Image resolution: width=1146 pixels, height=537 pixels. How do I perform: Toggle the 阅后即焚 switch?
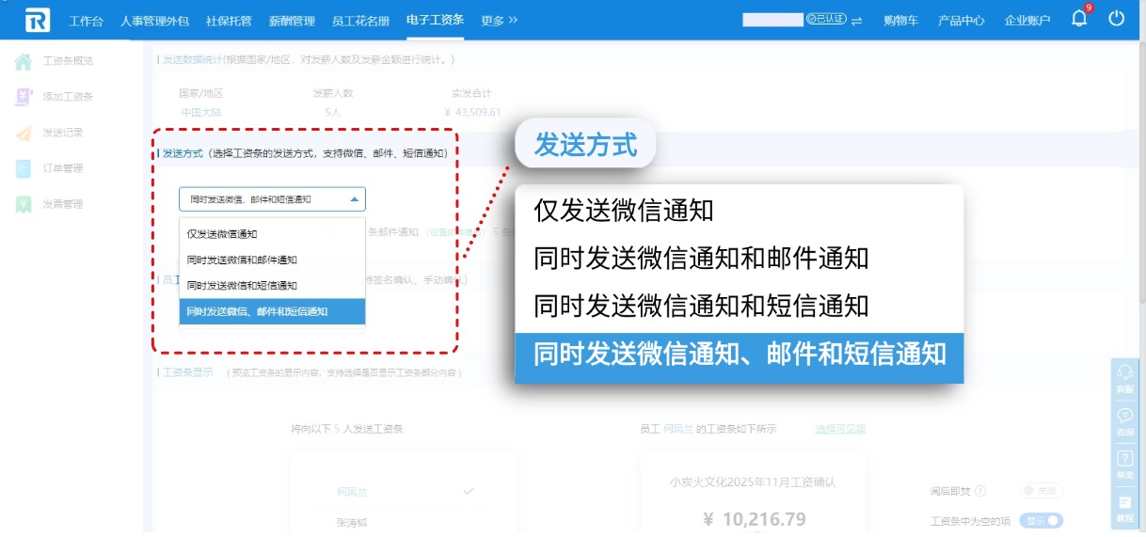(x=1042, y=491)
